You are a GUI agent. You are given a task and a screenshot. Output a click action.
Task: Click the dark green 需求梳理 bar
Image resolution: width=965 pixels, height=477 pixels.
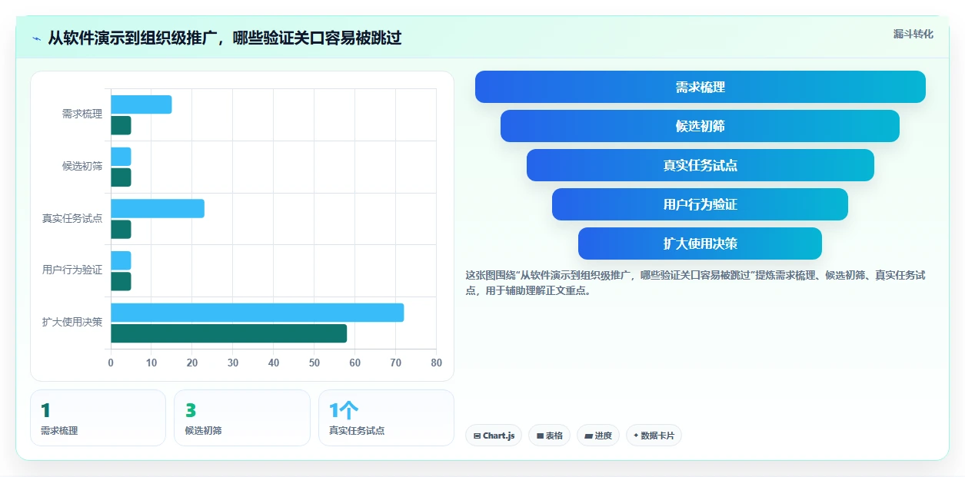(x=121, y=125)
